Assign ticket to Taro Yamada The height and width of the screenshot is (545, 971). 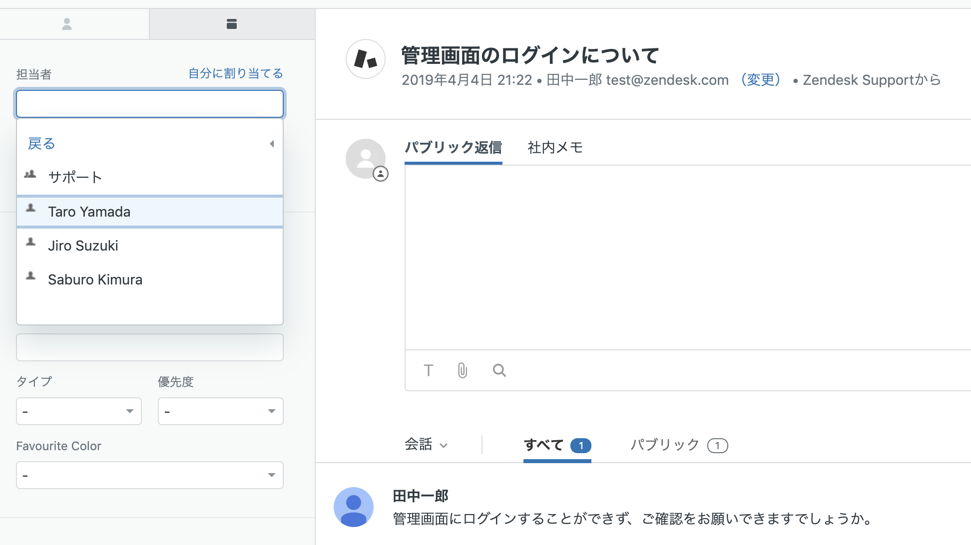tap(89, 212)
